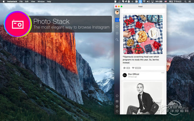The height and width of the screenshot is (121, 194).
Task: Open the Likes heart in sidebar
Action: coord(117,27)
